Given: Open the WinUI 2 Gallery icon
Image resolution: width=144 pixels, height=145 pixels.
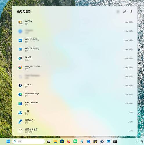Looking at the screenshot, I should [20, 49].
